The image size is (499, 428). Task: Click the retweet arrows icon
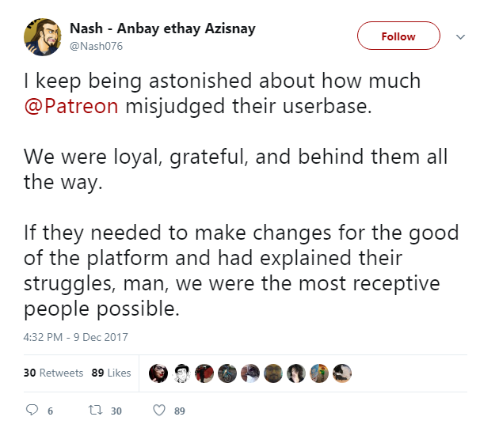click(96, 410)
